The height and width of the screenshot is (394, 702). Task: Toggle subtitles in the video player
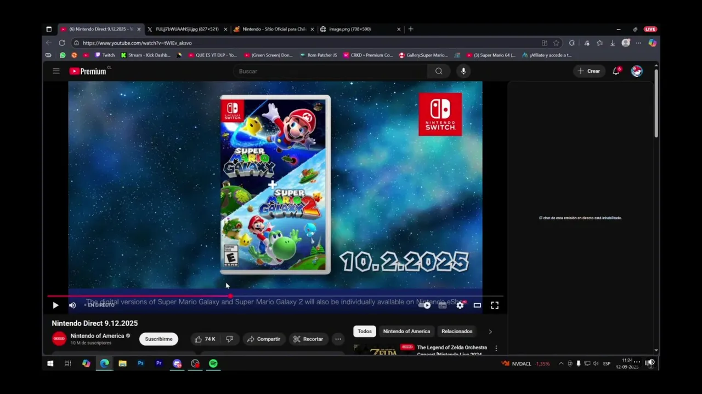point(443,305)
